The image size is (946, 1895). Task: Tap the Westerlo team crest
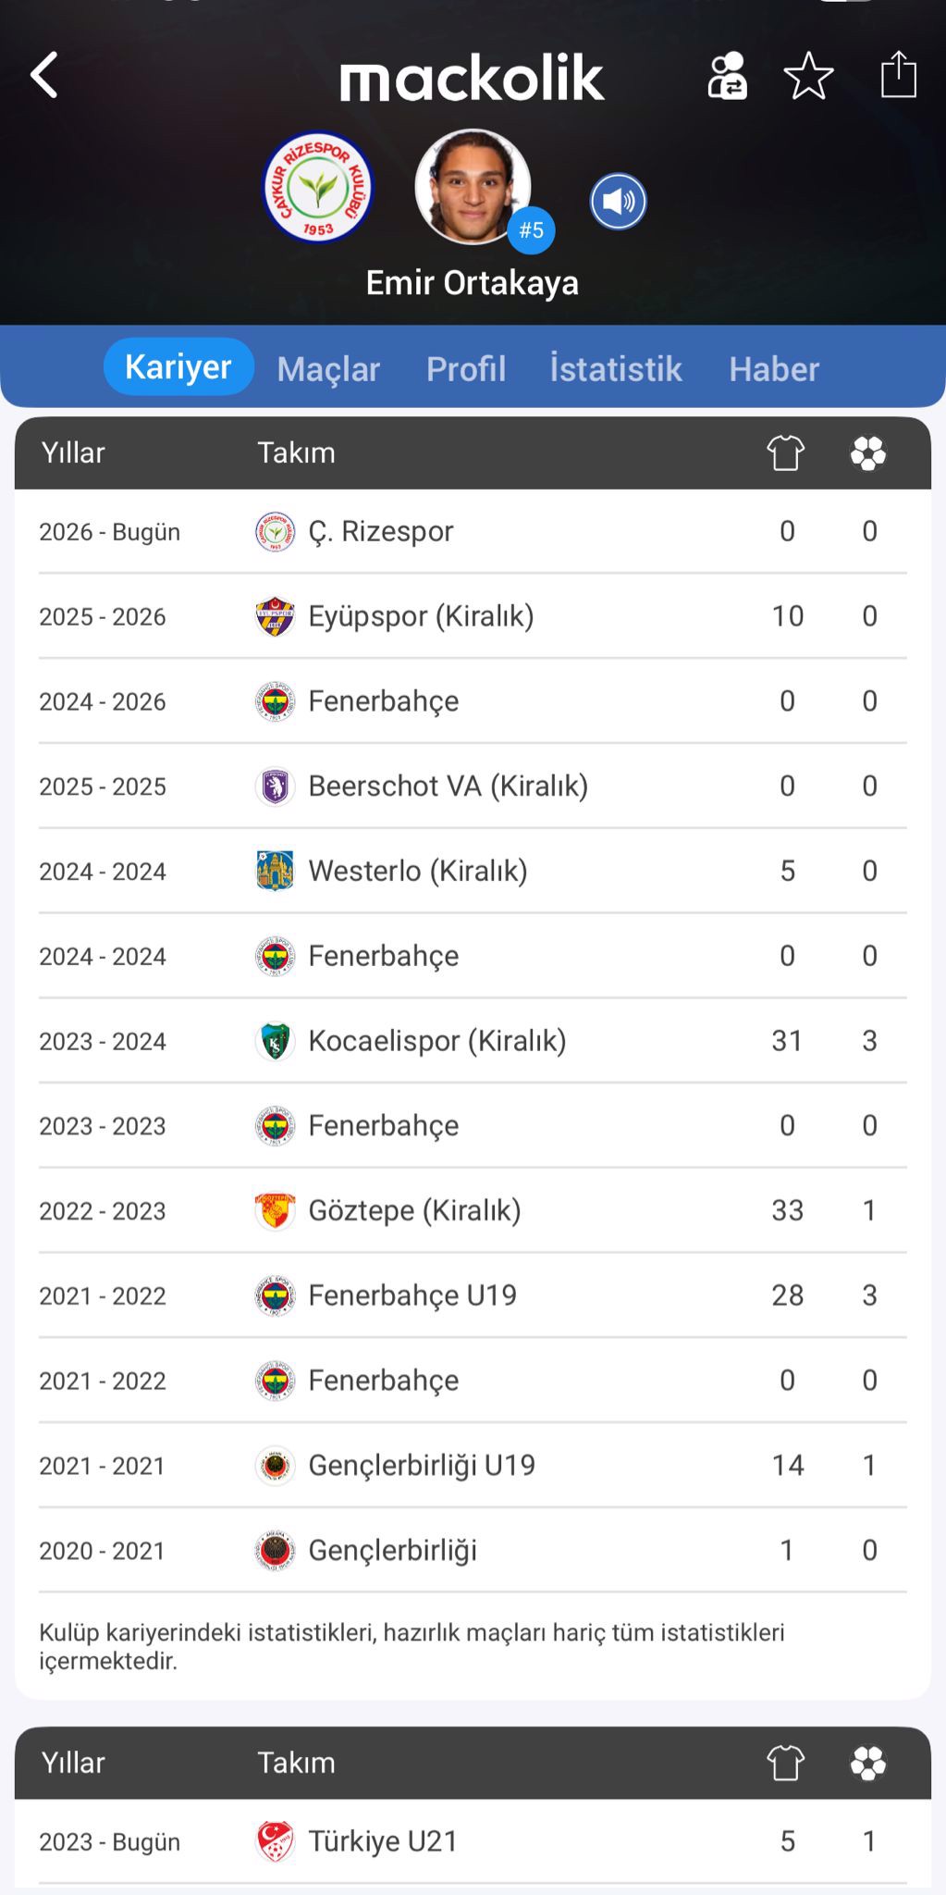[275, 871]
